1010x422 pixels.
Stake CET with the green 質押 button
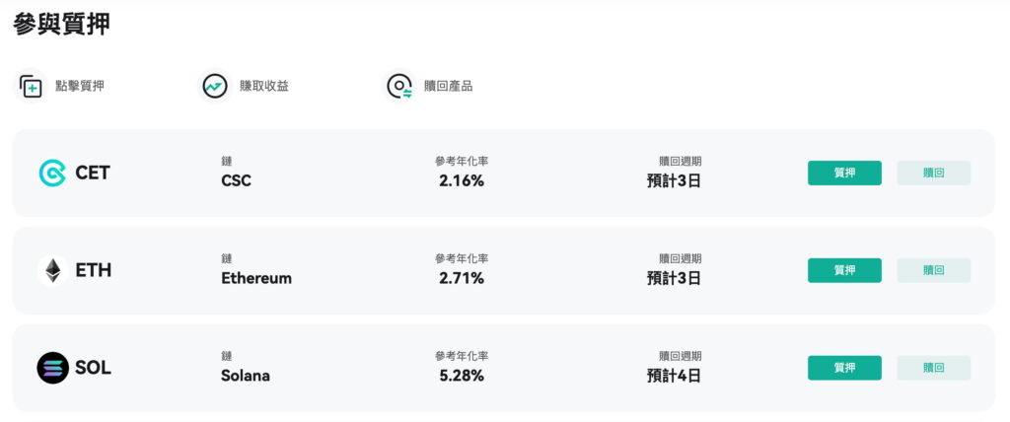(x=844, y=173)
